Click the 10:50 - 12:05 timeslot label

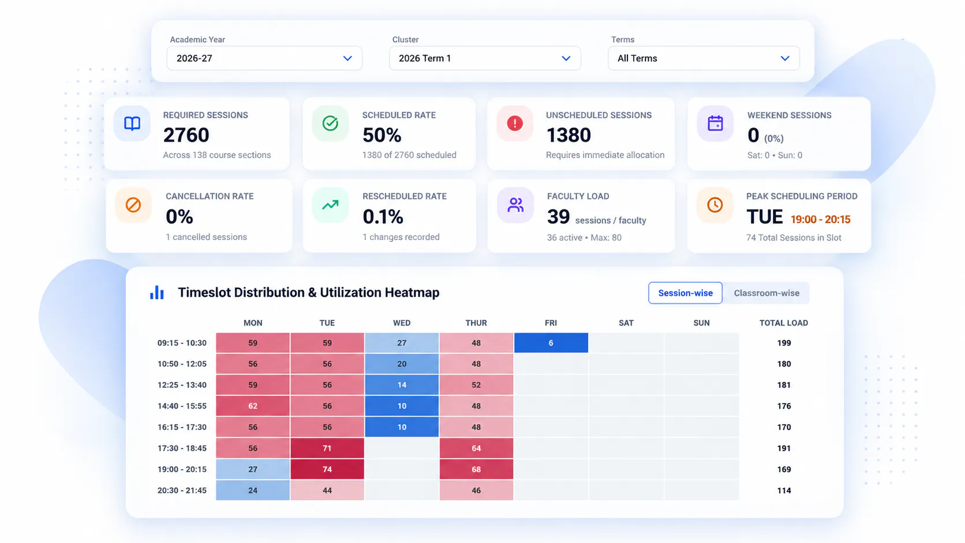[x=182, y=364]
